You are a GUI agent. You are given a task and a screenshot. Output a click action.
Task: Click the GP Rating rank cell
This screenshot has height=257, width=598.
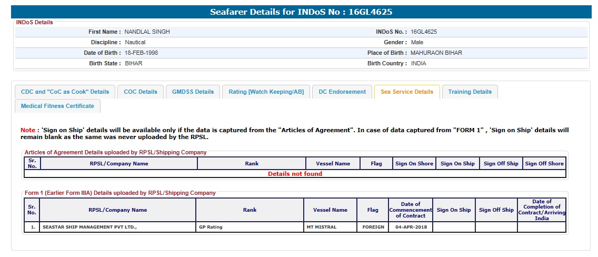211,228
